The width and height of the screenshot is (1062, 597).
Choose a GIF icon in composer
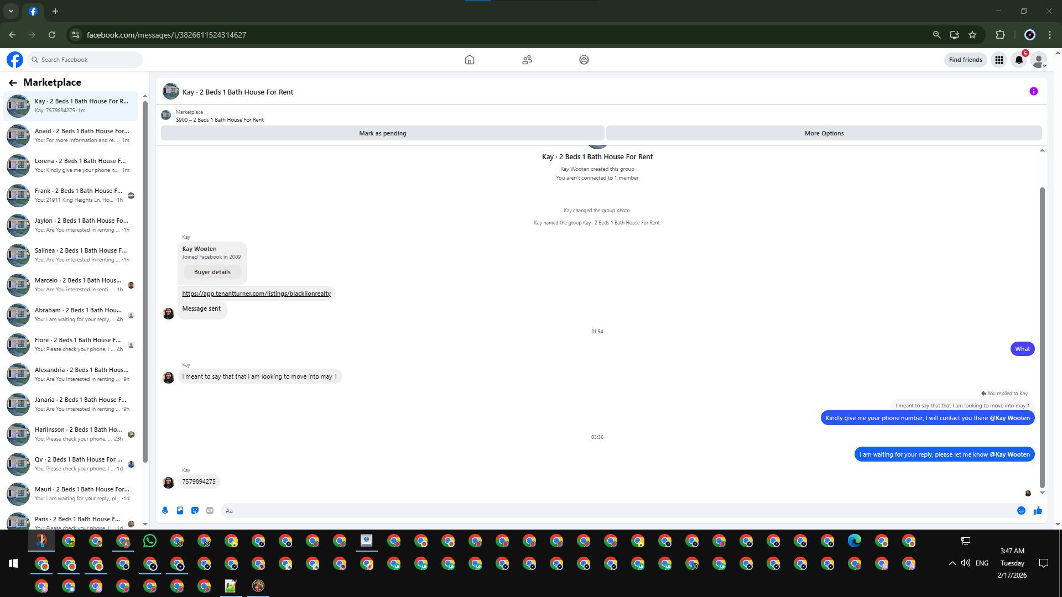coord(210,511)
